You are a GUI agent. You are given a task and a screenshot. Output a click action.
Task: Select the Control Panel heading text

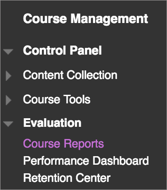tap(62, 50)
